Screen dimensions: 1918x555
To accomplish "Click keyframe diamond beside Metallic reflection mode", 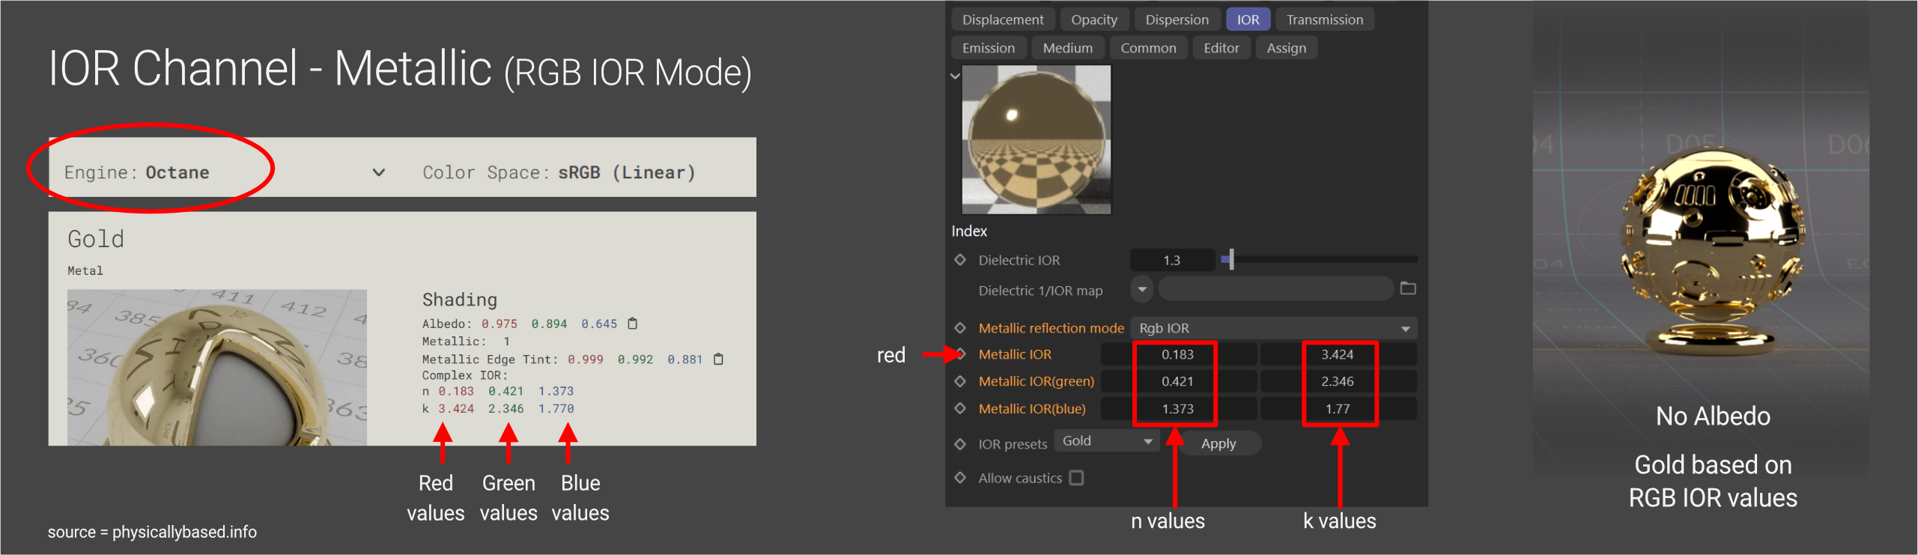I will pyautogui.click(x=960, y=328).
